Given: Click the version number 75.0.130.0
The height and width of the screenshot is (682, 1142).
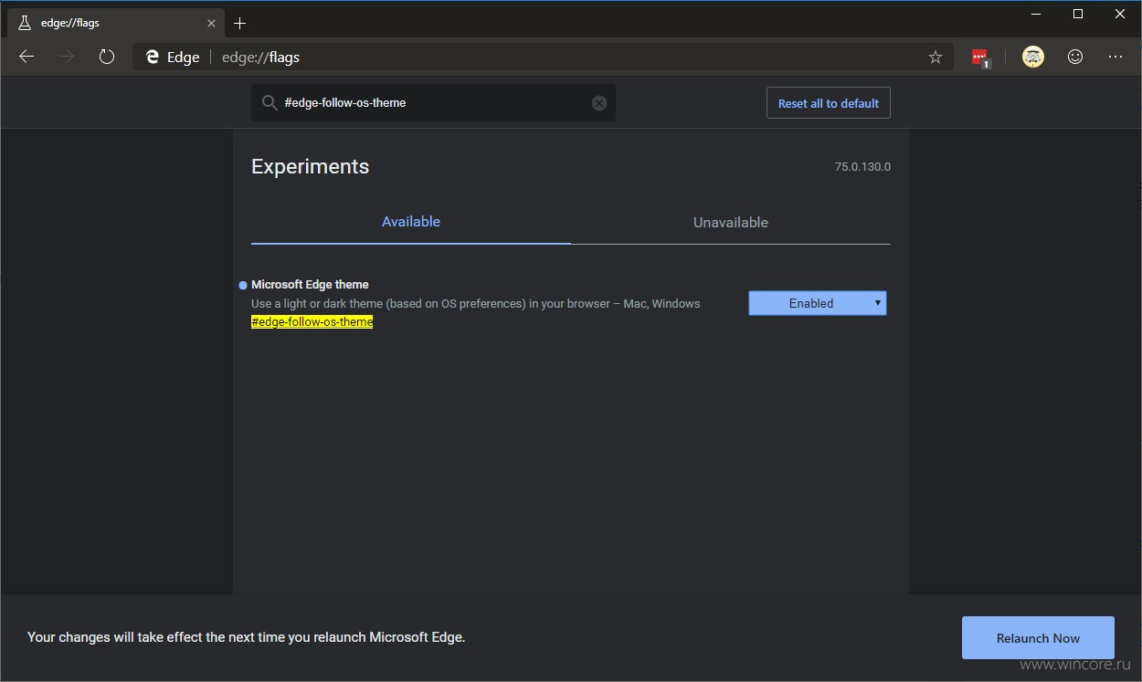Looking at the screenshot, I should (862, 167).
